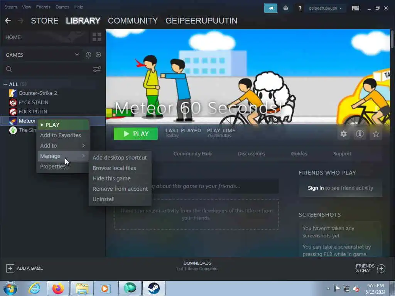Choose Remove from account
This screenshot has height=296, width=395.
120,189
